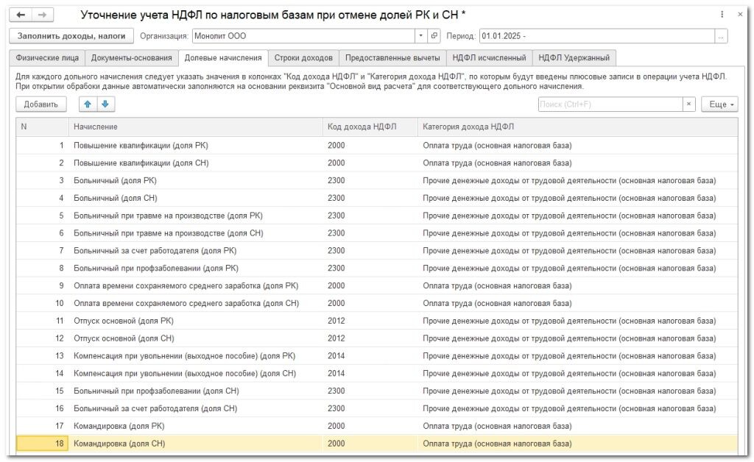754x462 pixels.
Task: Clear the search field with X
Action: click(689, 104)
